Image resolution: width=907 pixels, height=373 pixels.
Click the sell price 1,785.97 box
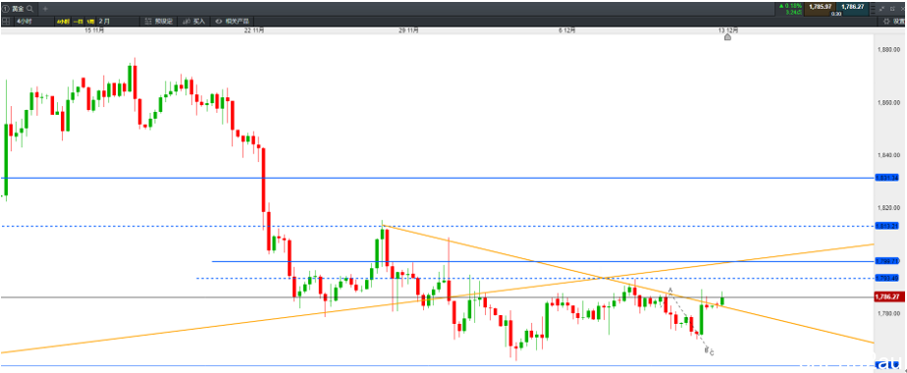point(821,9)
